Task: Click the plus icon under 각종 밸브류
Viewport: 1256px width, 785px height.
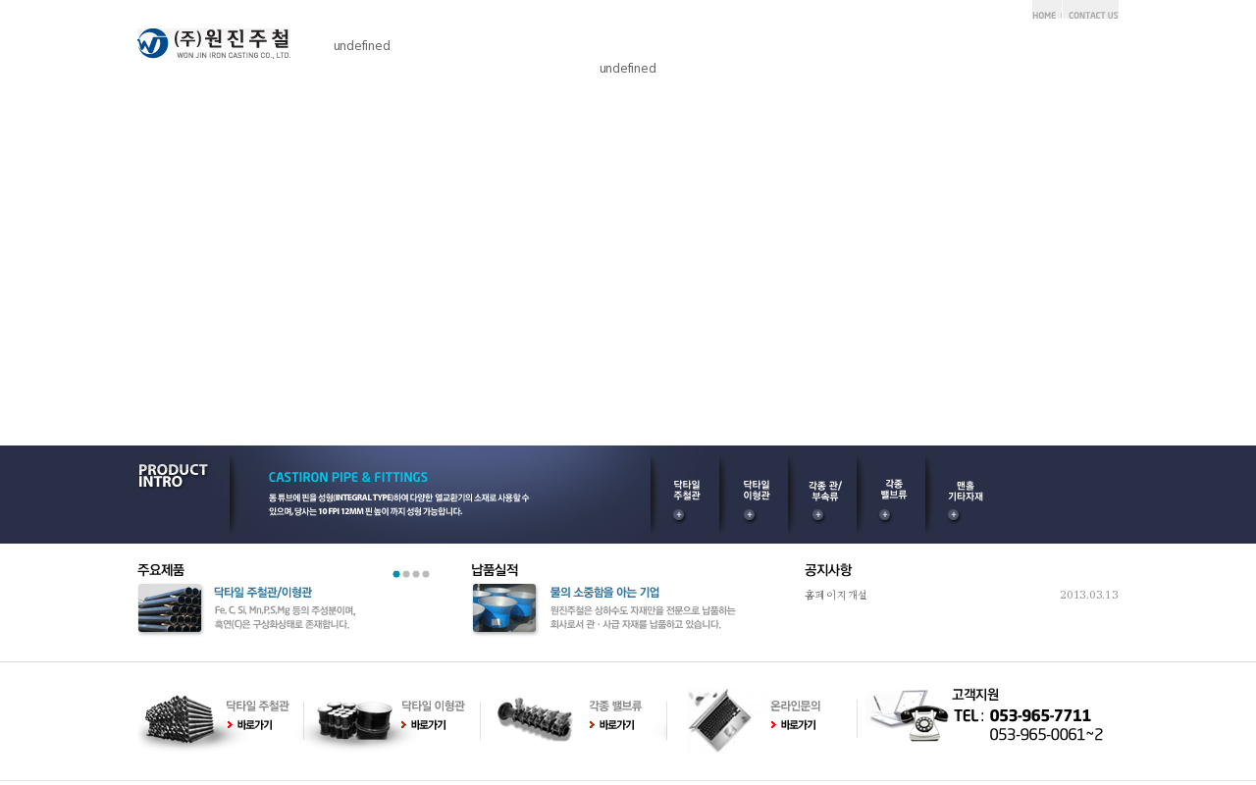Action: [885, 515]
